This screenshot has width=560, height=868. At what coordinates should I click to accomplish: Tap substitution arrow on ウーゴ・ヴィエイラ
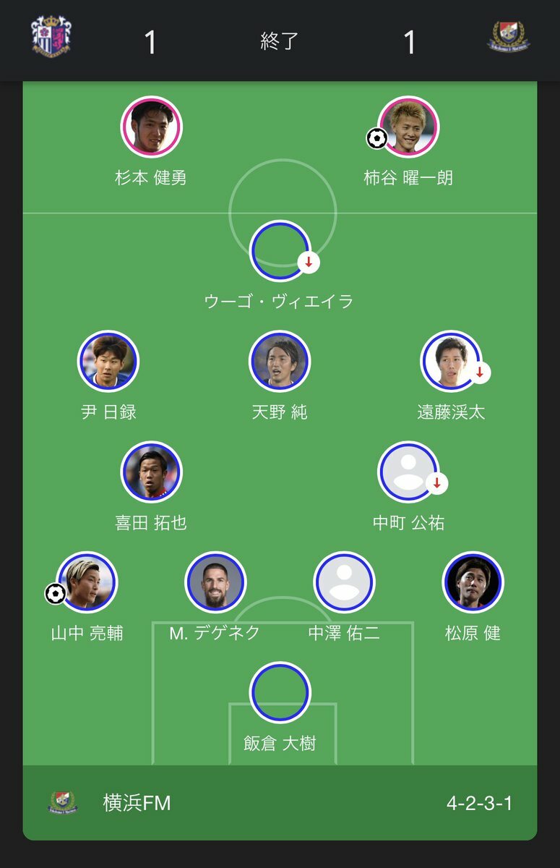pos(309,262)
